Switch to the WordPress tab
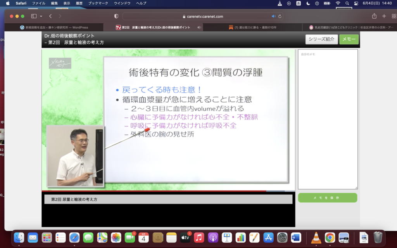The height and width of the screenshot is (248, 397). tap(54, 28)
